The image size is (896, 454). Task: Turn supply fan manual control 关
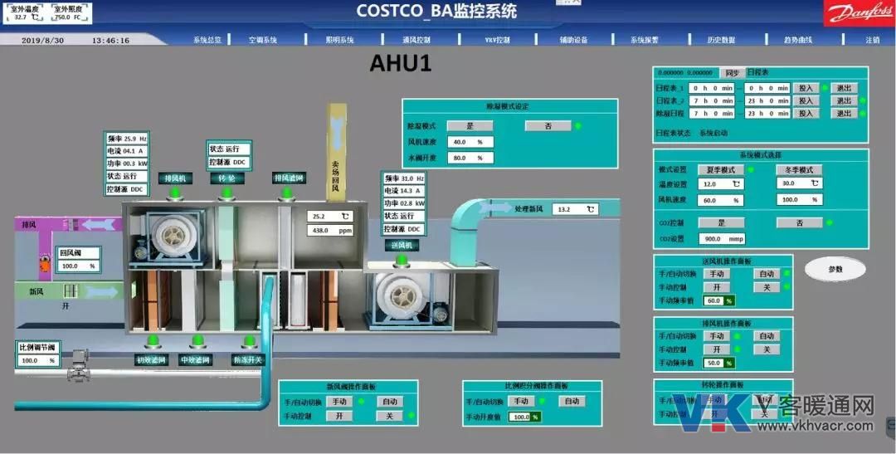pos(767,287)
